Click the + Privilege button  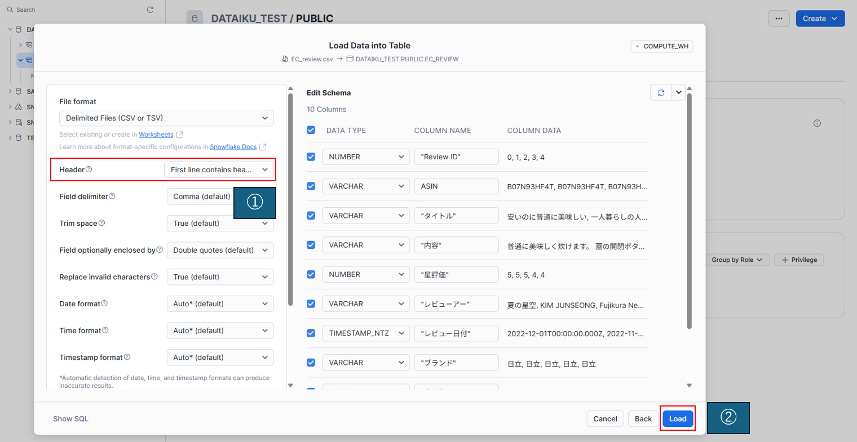coord(799,260)
